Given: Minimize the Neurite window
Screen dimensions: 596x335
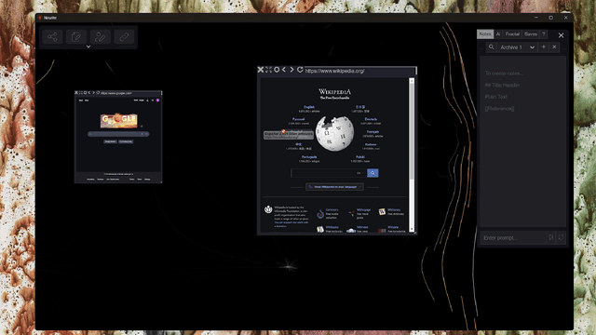Looking at the screenshot, I should click(536, 18).
